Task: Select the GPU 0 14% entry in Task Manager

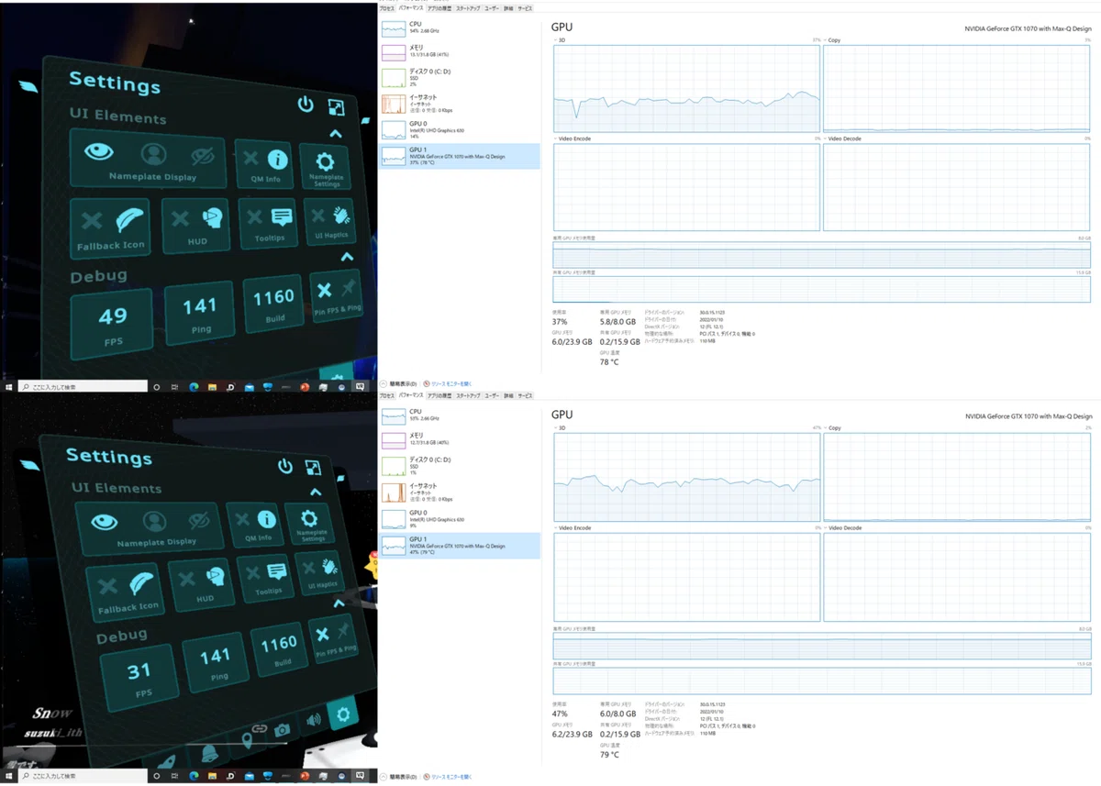Action: 460,130
